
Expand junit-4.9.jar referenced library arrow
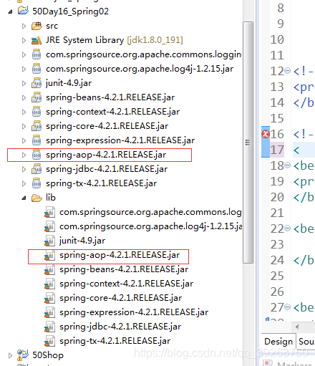point(24,83)
